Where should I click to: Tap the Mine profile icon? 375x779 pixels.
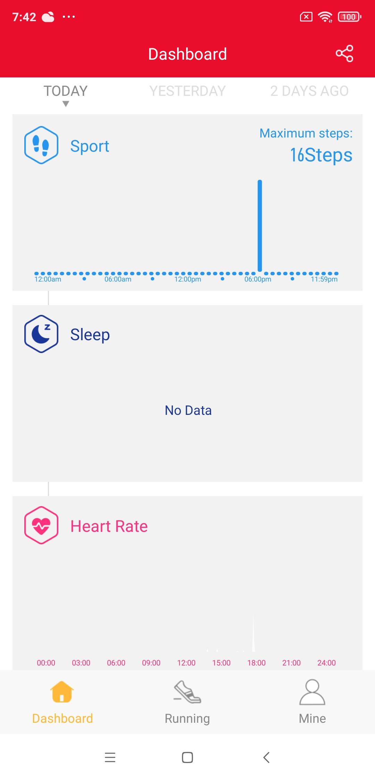(x=312, y=692)
